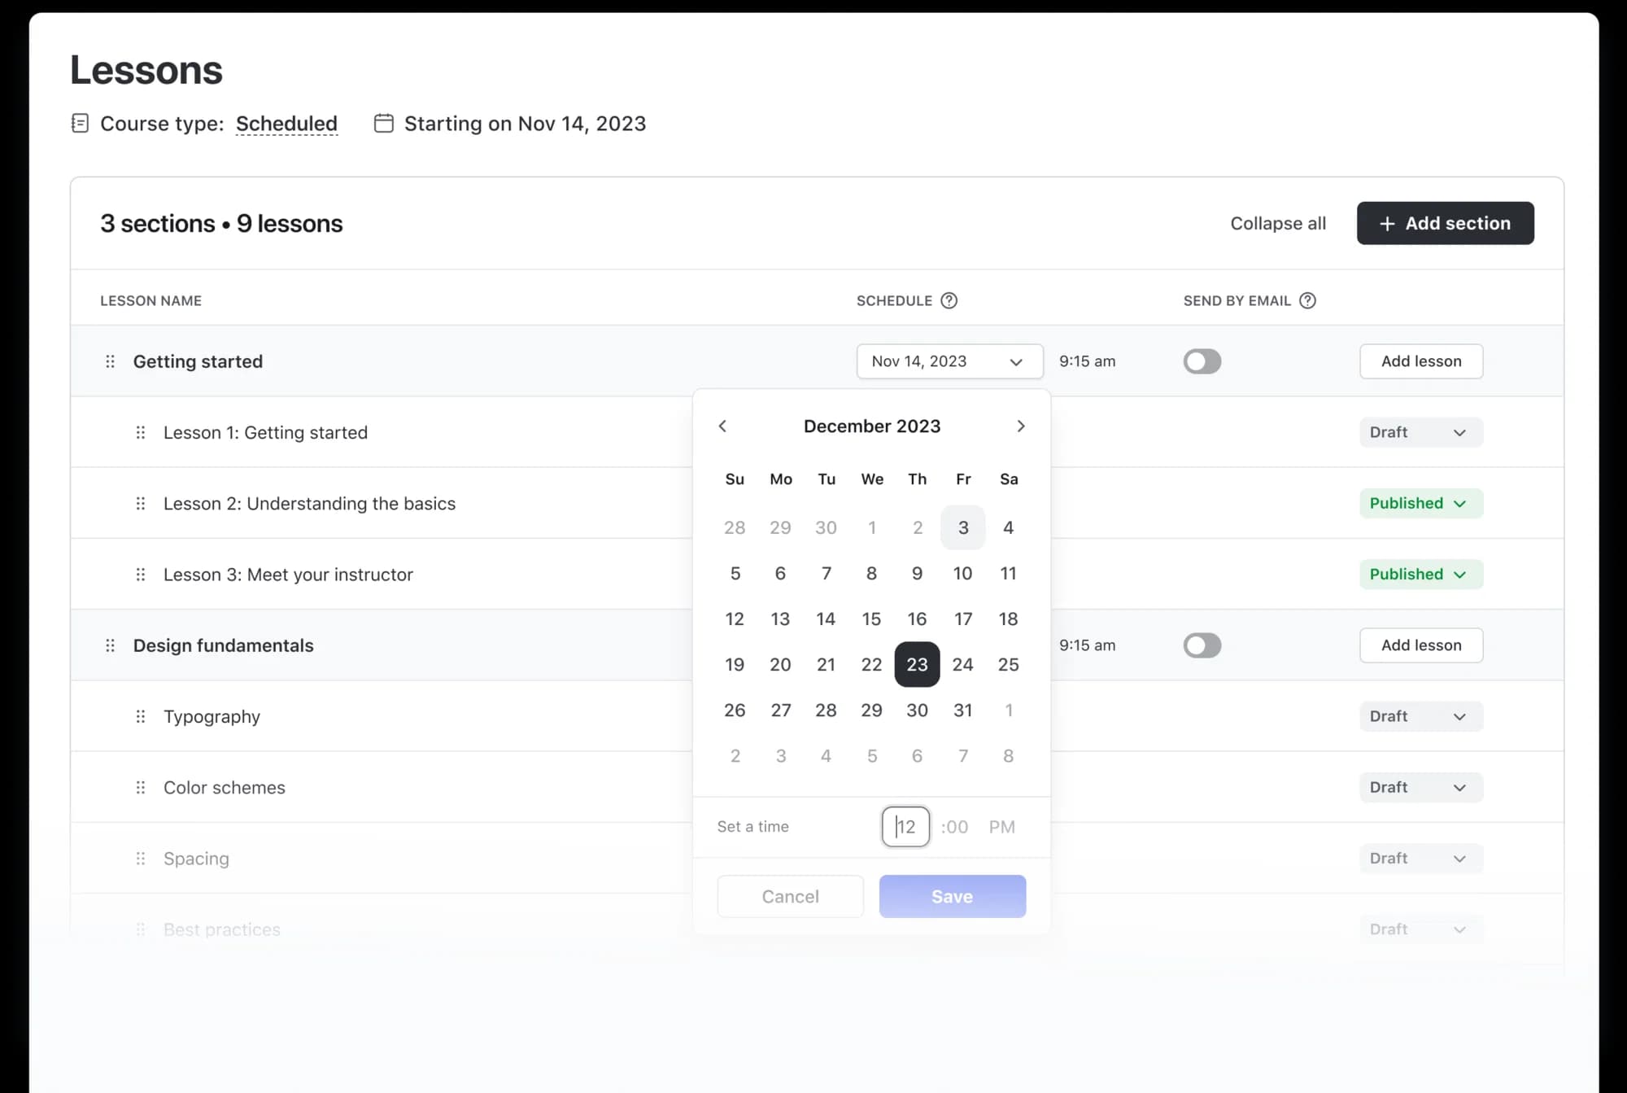Image resolution: width=1627 pixels, height=1093 pixels.
Task: Click the course type document icon
Action: 80,123
